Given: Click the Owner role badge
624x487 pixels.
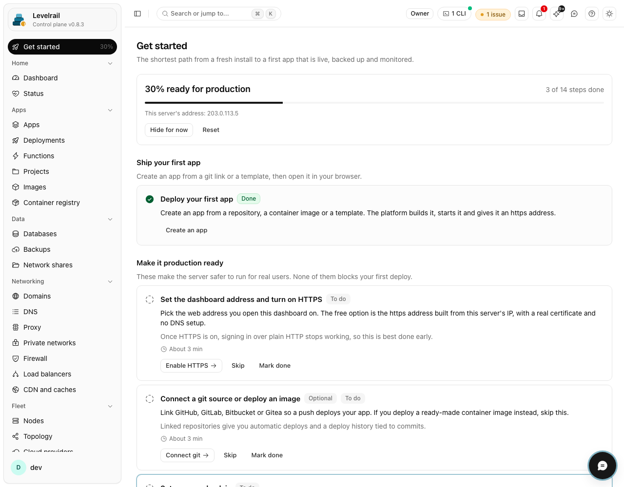Looking at the screenshot, I should pos(420,14).
